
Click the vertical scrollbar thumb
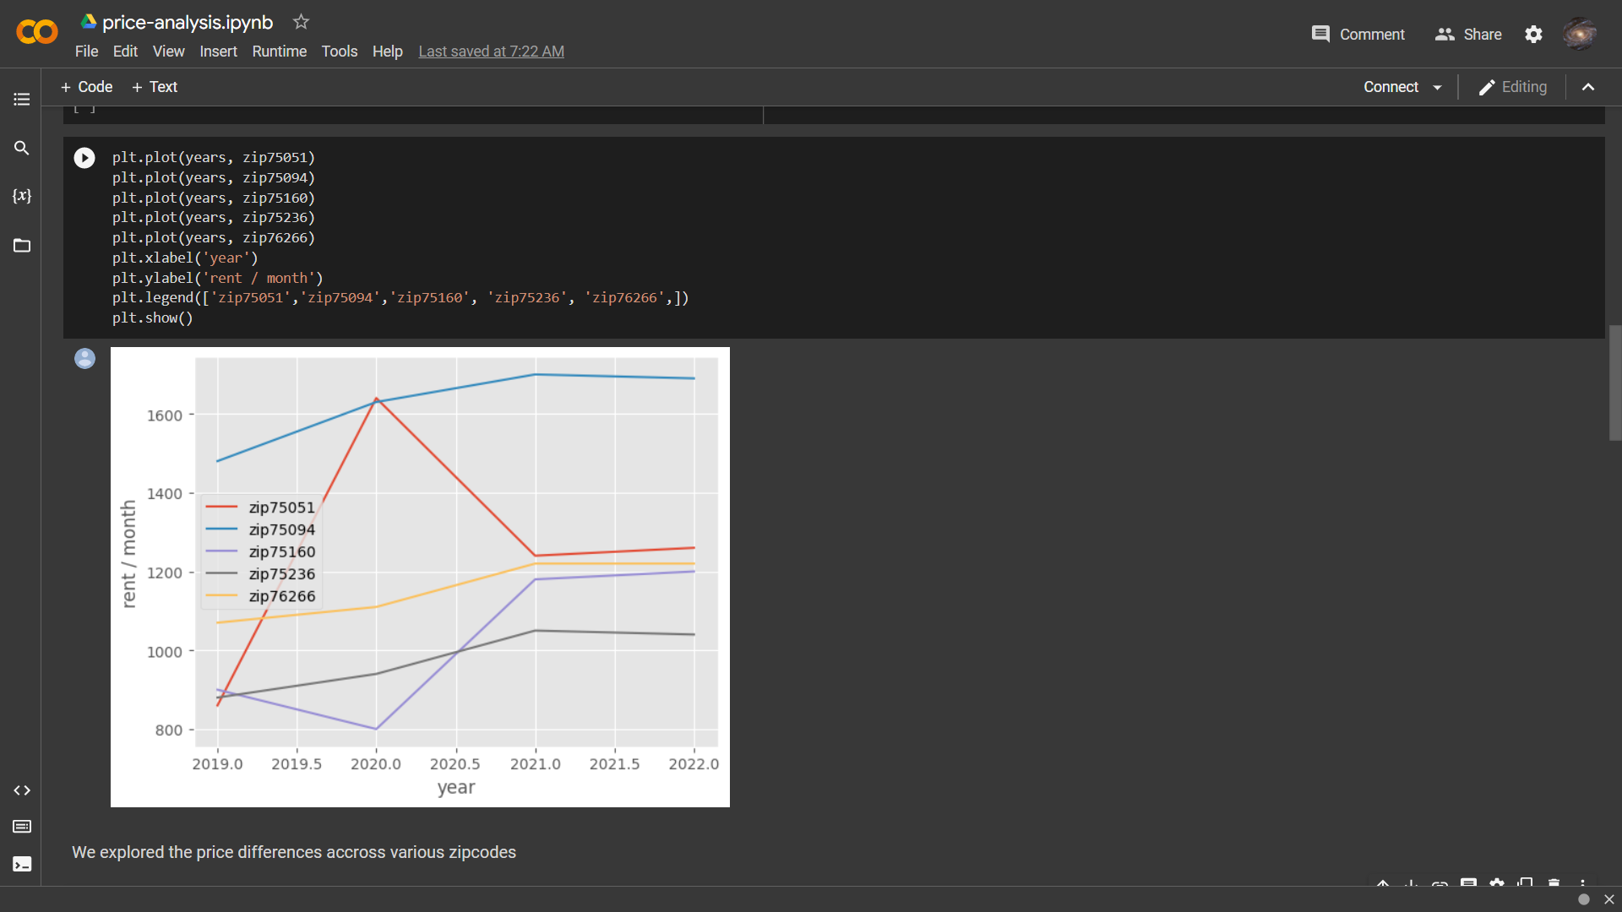tap(1614, 383)
